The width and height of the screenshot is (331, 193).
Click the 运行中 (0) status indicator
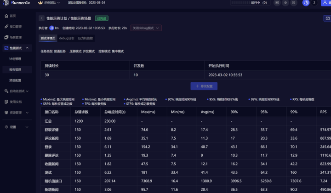coord(250,3)
